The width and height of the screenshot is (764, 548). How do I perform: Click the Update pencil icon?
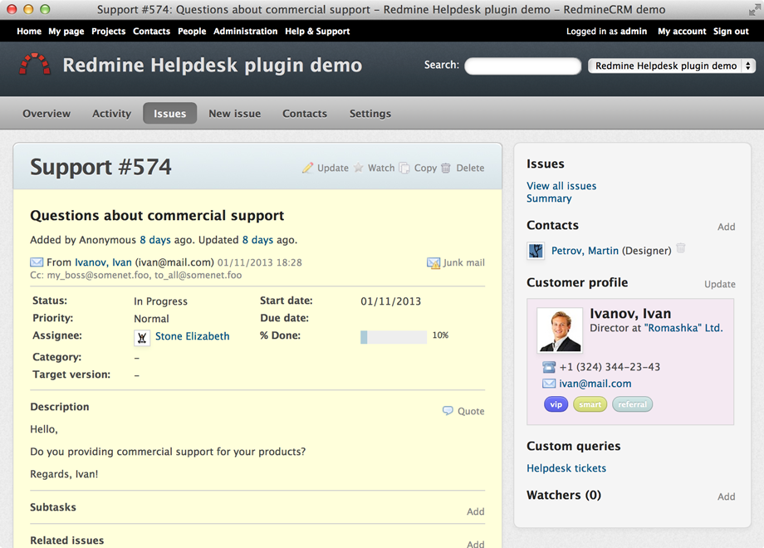click(x=307, y=168)
